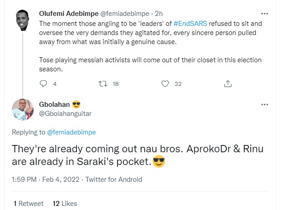Click the 32 likes count
Image resolution: width=284 pixels, height=210 pixels.
click(x=178, y=84)
